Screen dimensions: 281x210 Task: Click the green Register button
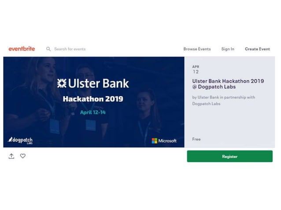click(x=230, y=156)
